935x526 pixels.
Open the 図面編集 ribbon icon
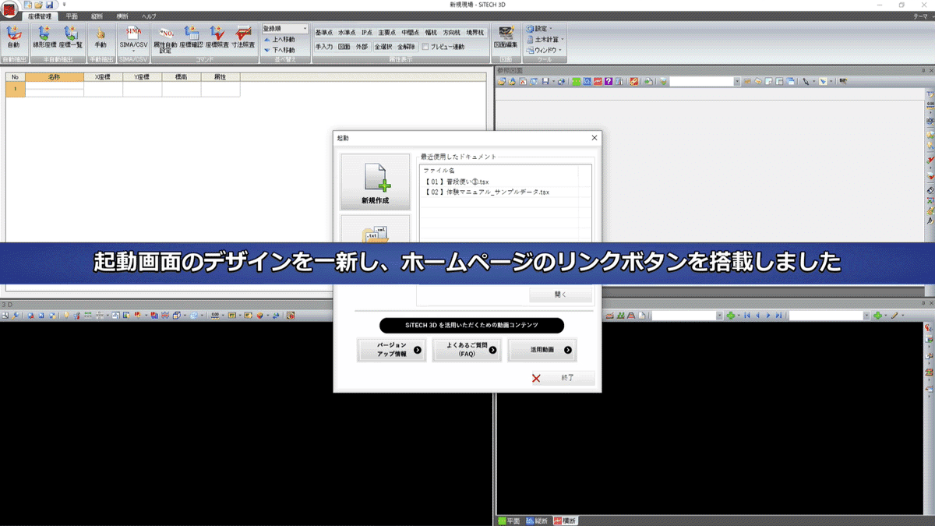[506, 37]
